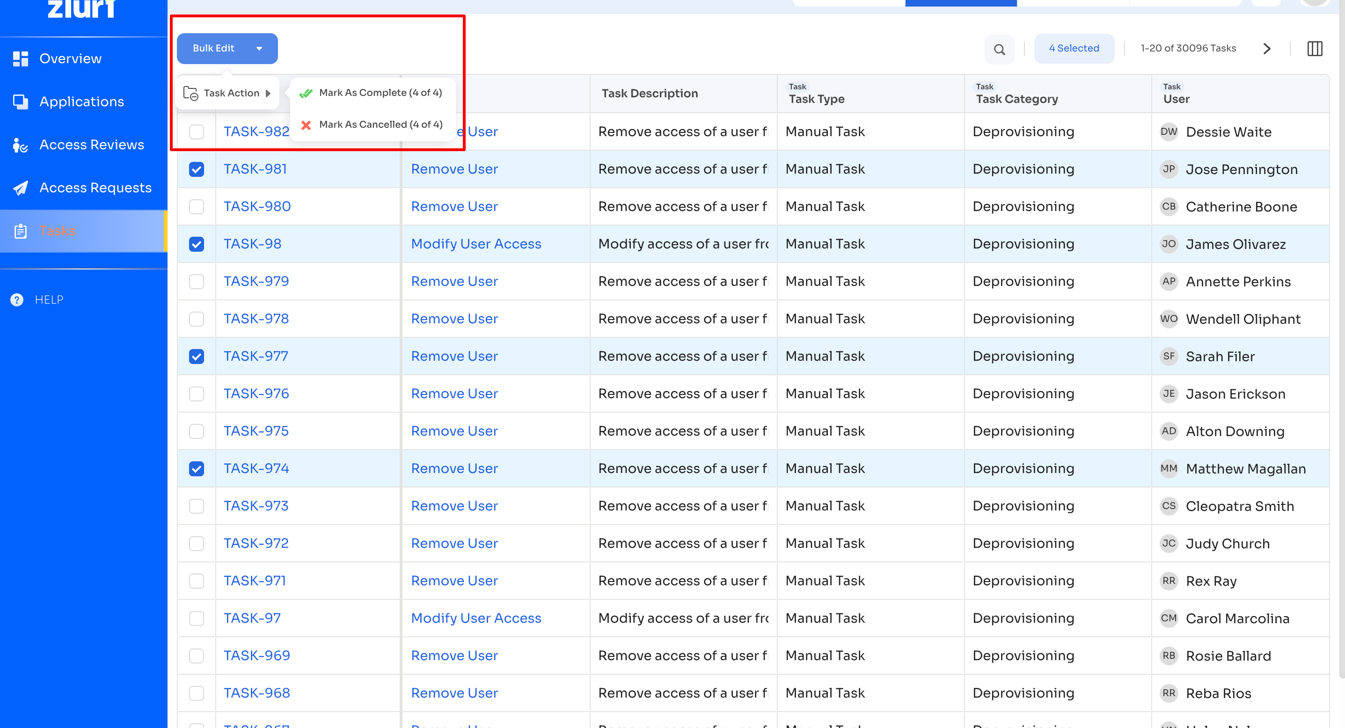Open the Applications sidebar icon
Viewport: 1345px width, 728px height.
(x=21, y=102)
